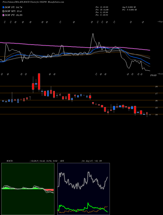163x215 pixels.
Task: Click the 14 price axis label
Action: (156, 115)
